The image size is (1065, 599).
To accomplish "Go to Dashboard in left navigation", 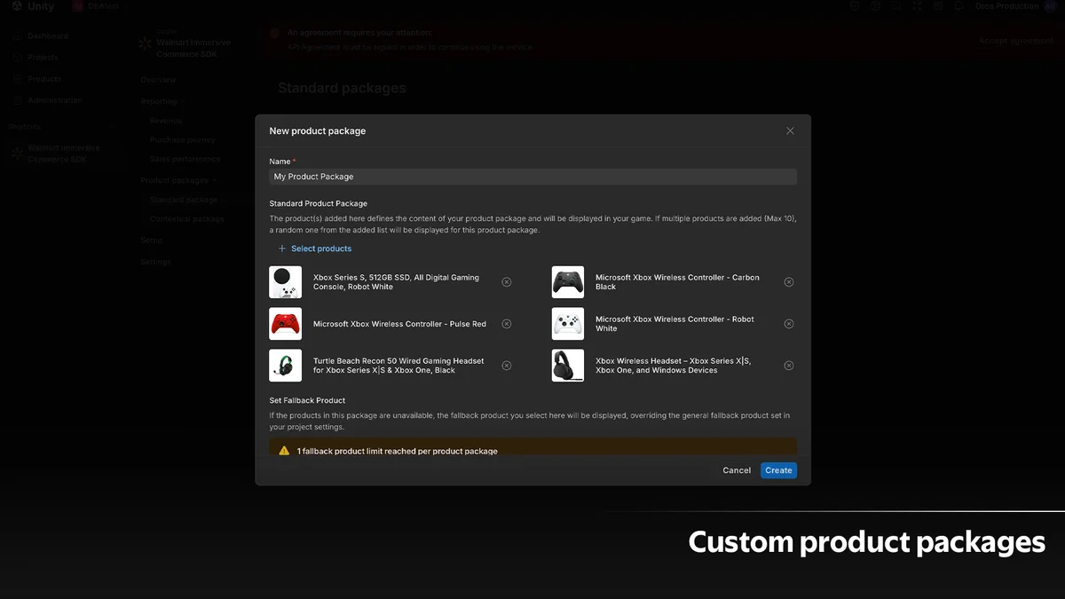I will pos(47,36).
